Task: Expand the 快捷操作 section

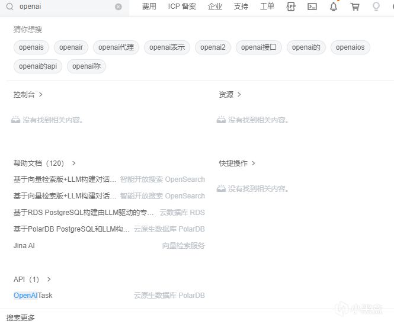Action: click(x=237, y=163)
